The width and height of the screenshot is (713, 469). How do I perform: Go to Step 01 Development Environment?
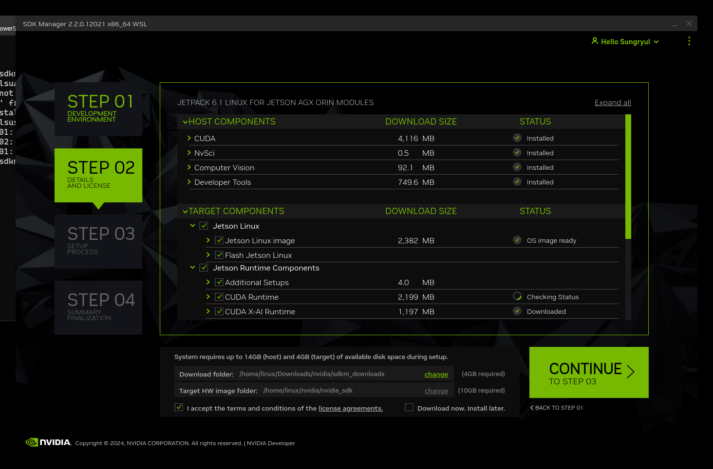point(98,109)
